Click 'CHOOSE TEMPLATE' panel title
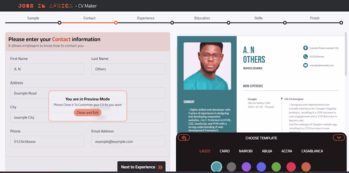The width and height of the screenshot is (349, 173). pyautogui.click(x=261, y=138)
